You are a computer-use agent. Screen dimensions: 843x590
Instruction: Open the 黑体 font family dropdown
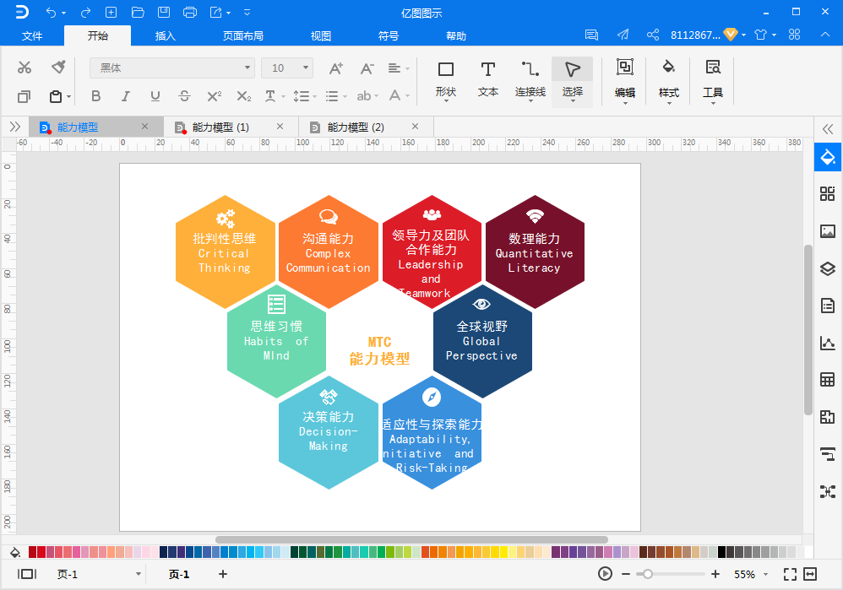click(x=172, y=68)
